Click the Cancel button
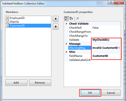Viewport: 126px width, 101px height. [111, 93]
